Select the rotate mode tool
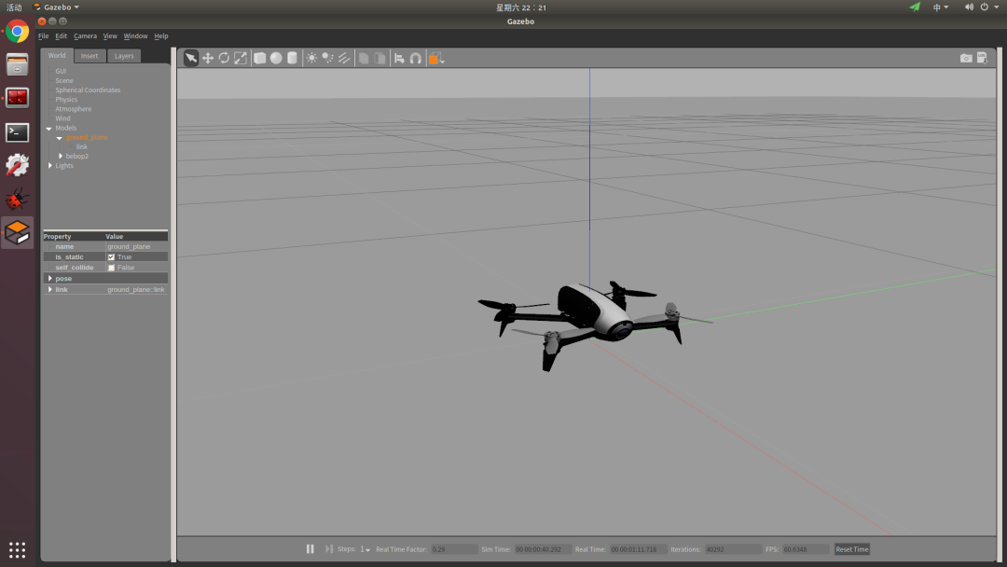Viewport: 1007px width, 567px height. 224,58
